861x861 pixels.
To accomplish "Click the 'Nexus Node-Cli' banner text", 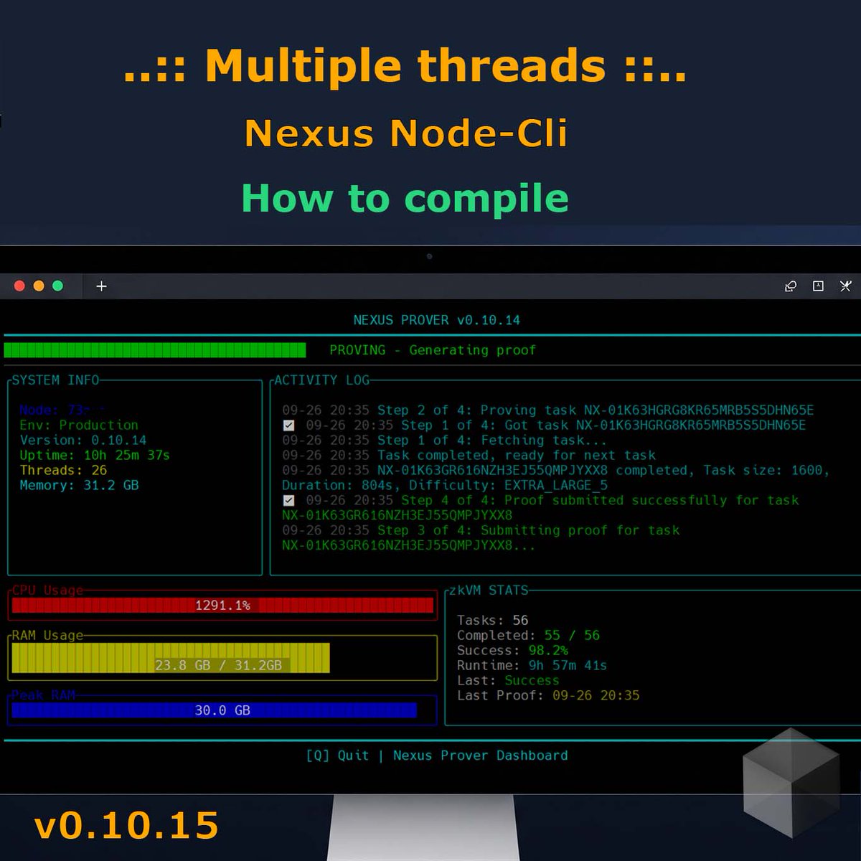I will point(406,133).
